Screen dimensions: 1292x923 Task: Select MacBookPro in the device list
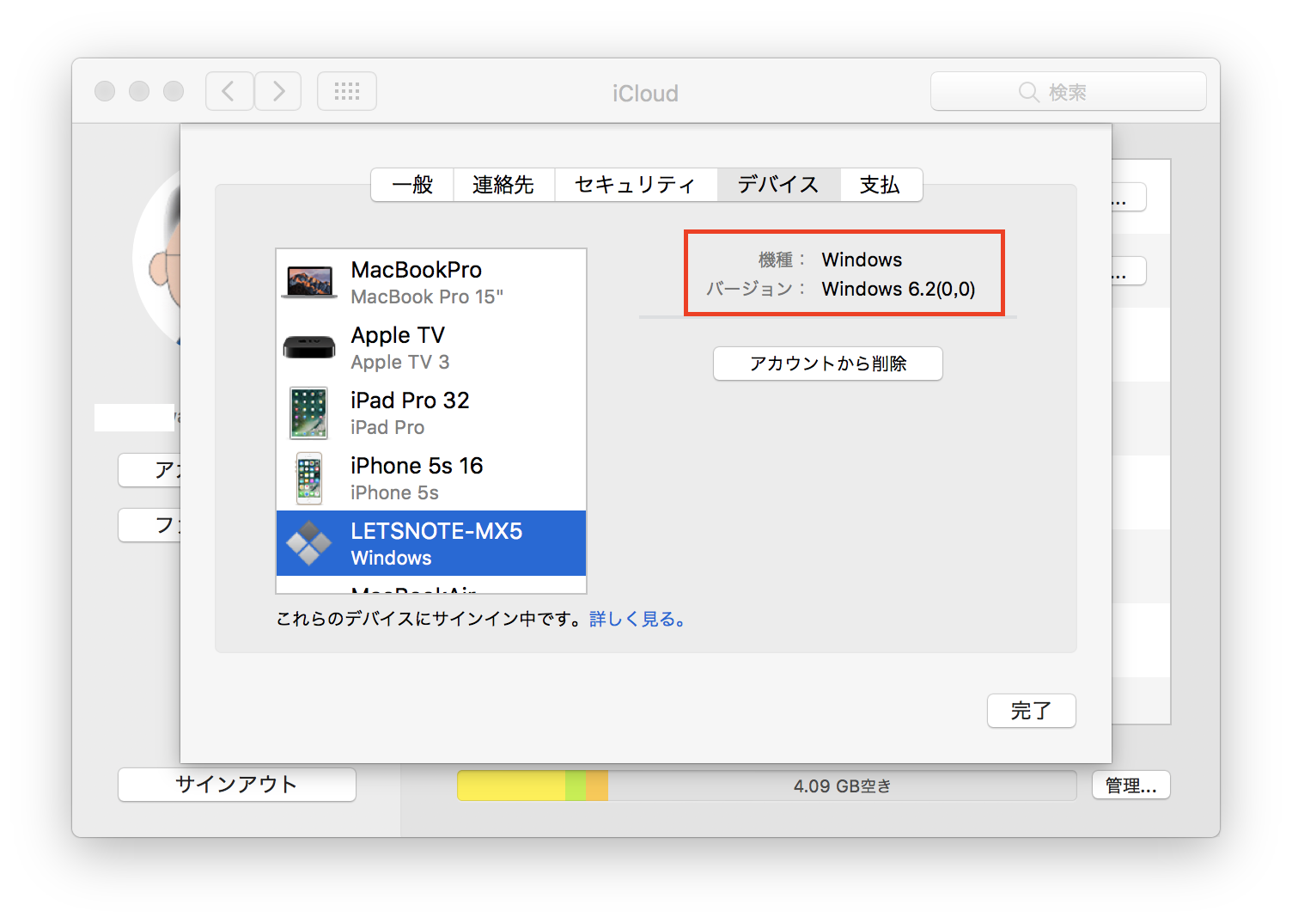431,282
